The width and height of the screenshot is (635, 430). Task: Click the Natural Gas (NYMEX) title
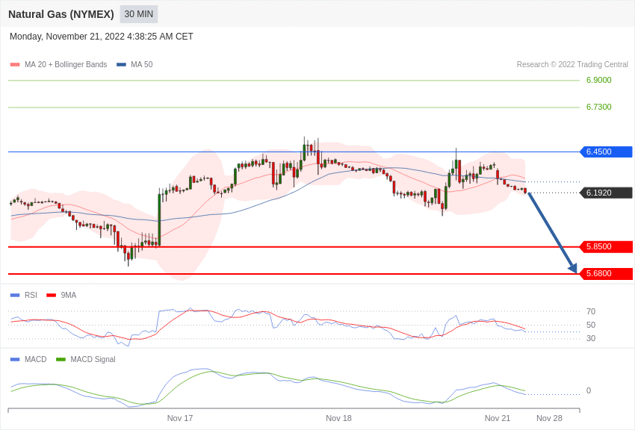pos(61,14)
